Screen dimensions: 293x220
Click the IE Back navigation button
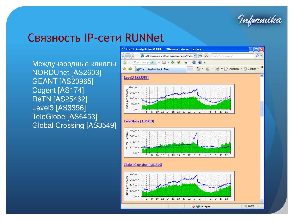click(125, 56)
